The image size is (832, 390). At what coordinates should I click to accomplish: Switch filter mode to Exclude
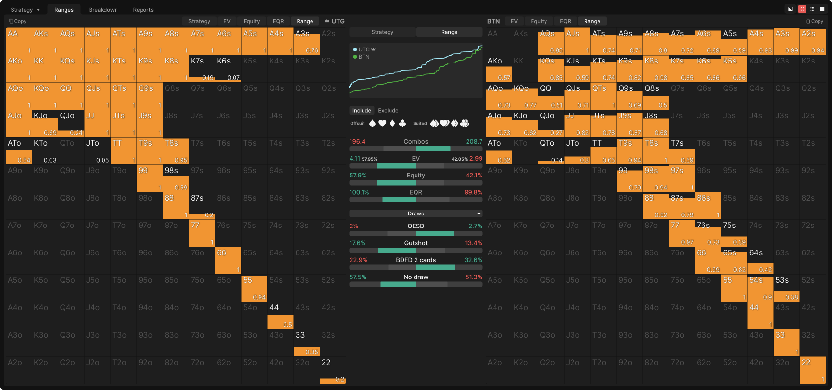click(388, 111)
